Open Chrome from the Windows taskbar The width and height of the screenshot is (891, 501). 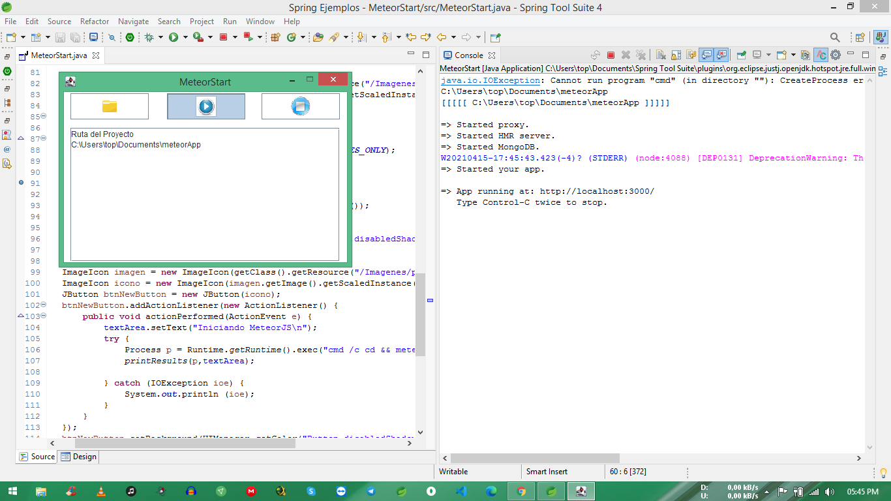(x=521, y=491)
